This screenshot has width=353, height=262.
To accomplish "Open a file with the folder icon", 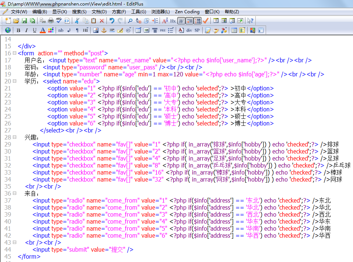I will (16, 21).
